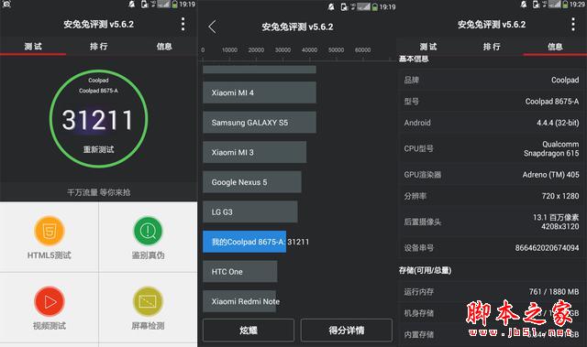This screenshot has width=587, height=347.
Task: Open the 屏幕检测 yellow screen check icon
Action: click(x=148, y=301)
